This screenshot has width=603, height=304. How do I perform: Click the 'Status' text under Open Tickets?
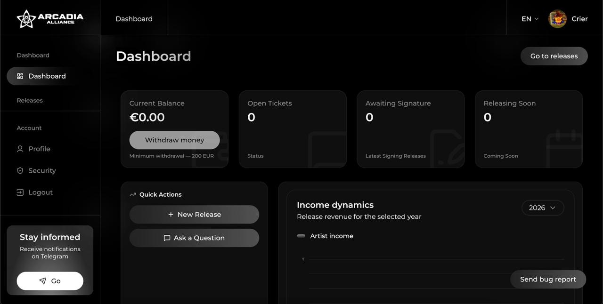pos(255,156)
